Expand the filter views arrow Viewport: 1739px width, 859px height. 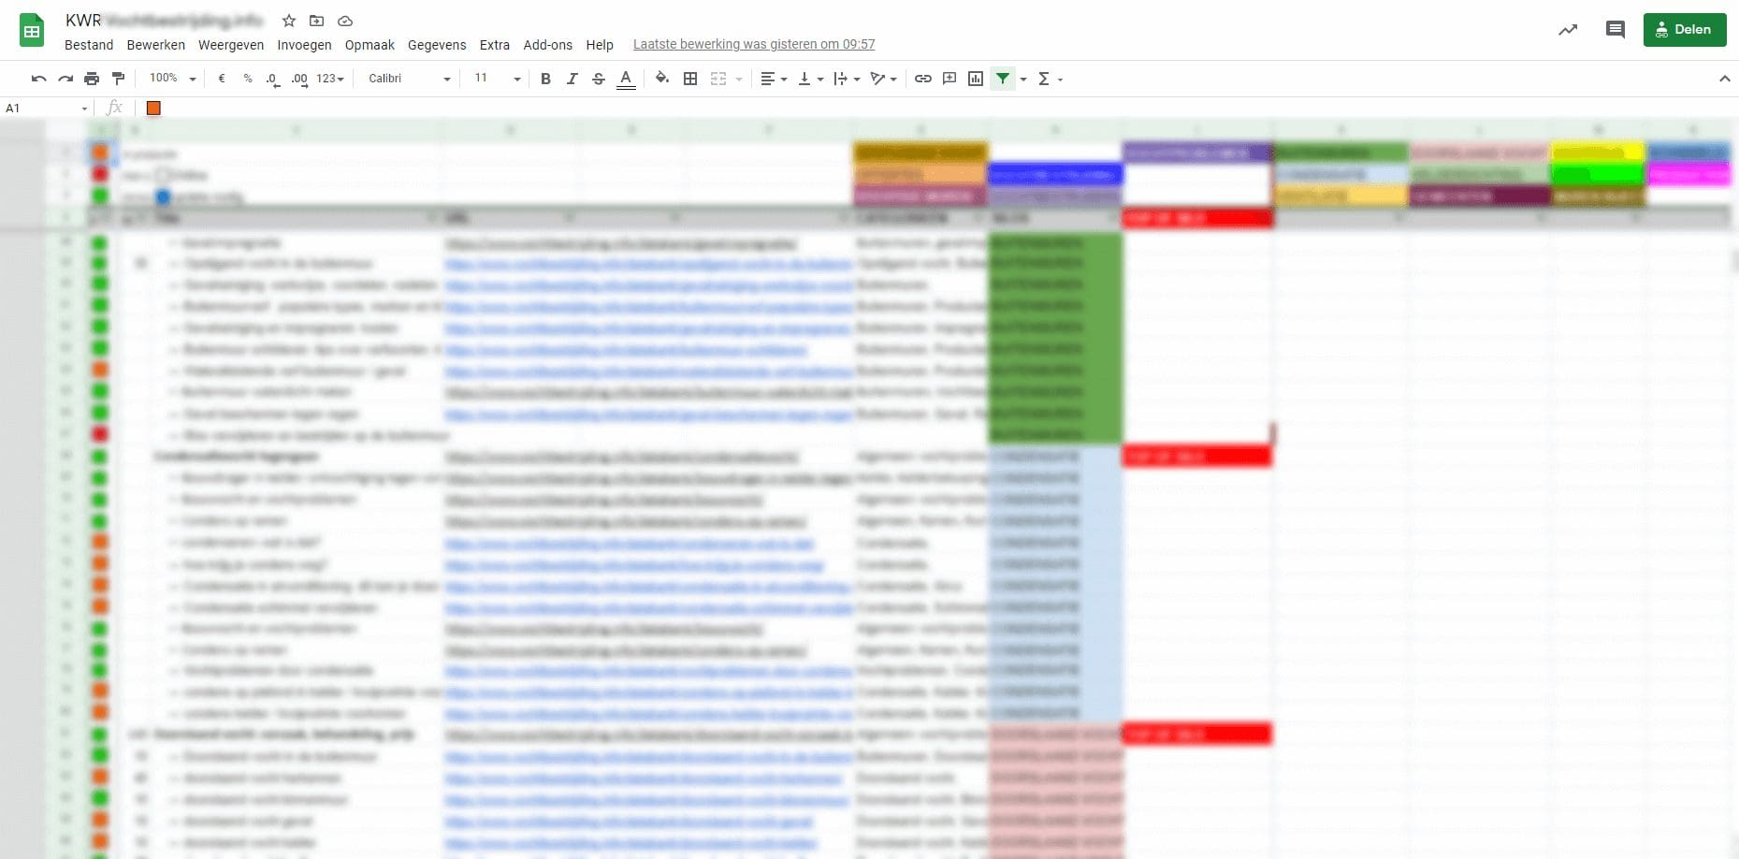point(1023,79)
